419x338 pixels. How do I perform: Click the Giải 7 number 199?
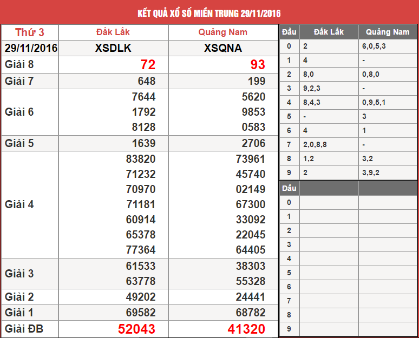(x=256, y=81)
